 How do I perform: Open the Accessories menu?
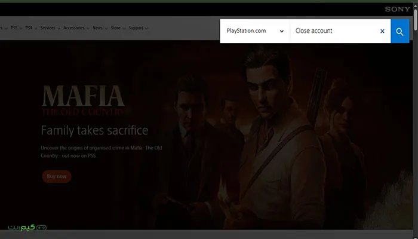point(75,28)
